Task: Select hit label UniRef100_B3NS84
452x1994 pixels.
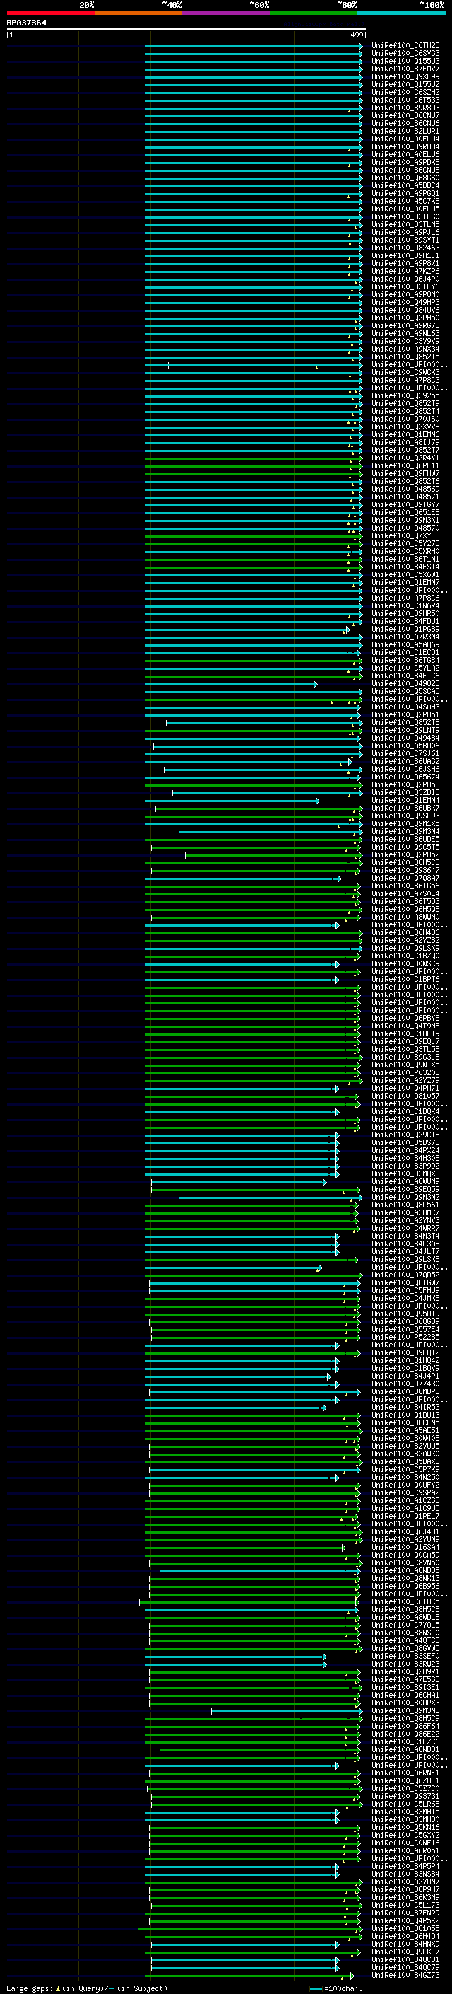Action: (405, 1874)
